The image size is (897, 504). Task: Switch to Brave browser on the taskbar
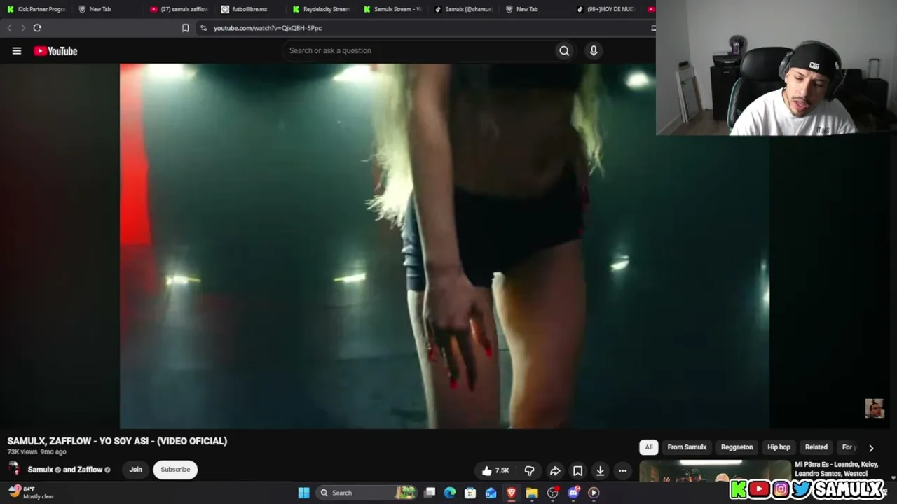[512, 493]
